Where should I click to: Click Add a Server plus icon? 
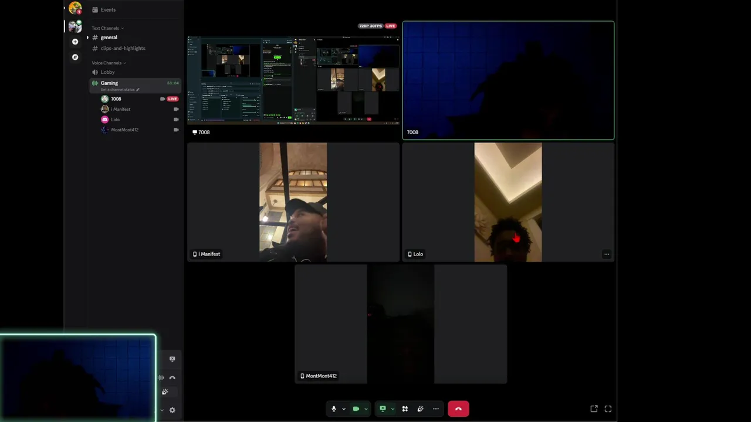[x=75, y=42]
